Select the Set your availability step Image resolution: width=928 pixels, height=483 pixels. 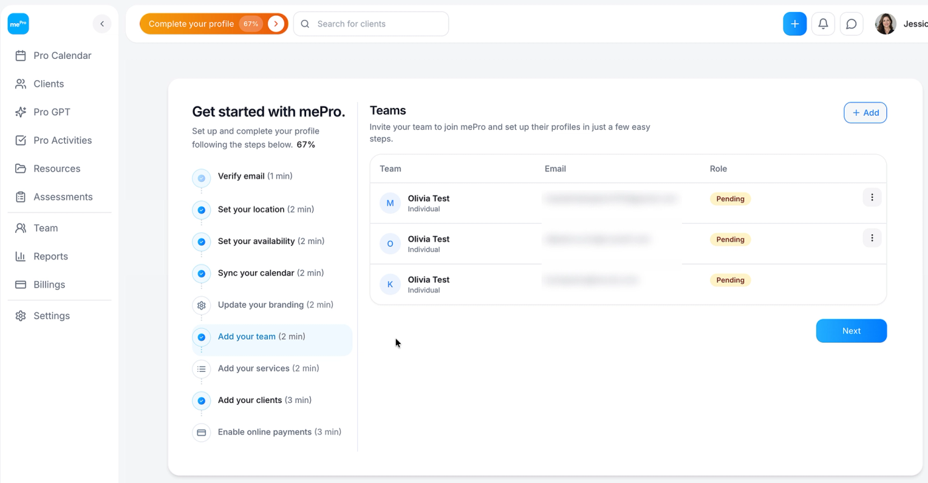pos(272,241)
